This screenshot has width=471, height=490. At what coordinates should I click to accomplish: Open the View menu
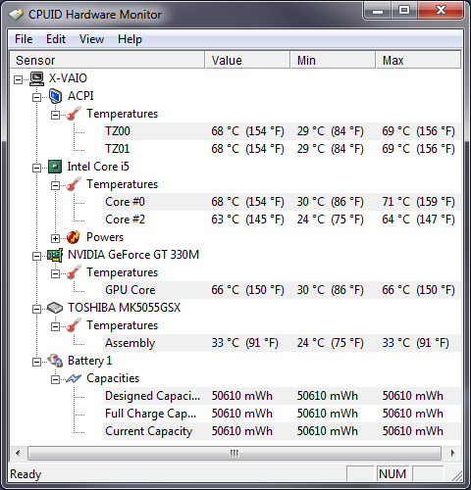click(91, 39)
